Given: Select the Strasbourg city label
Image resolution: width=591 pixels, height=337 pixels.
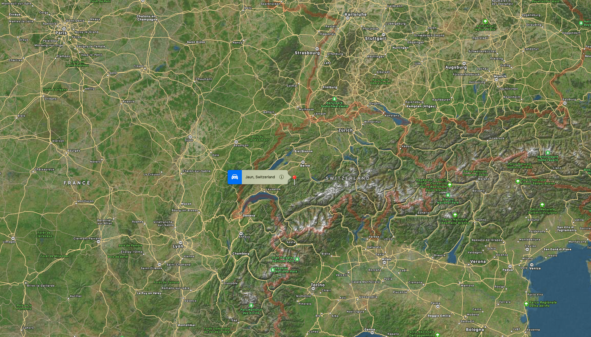Looking at the screenshot, I should (x=307, y=53).
